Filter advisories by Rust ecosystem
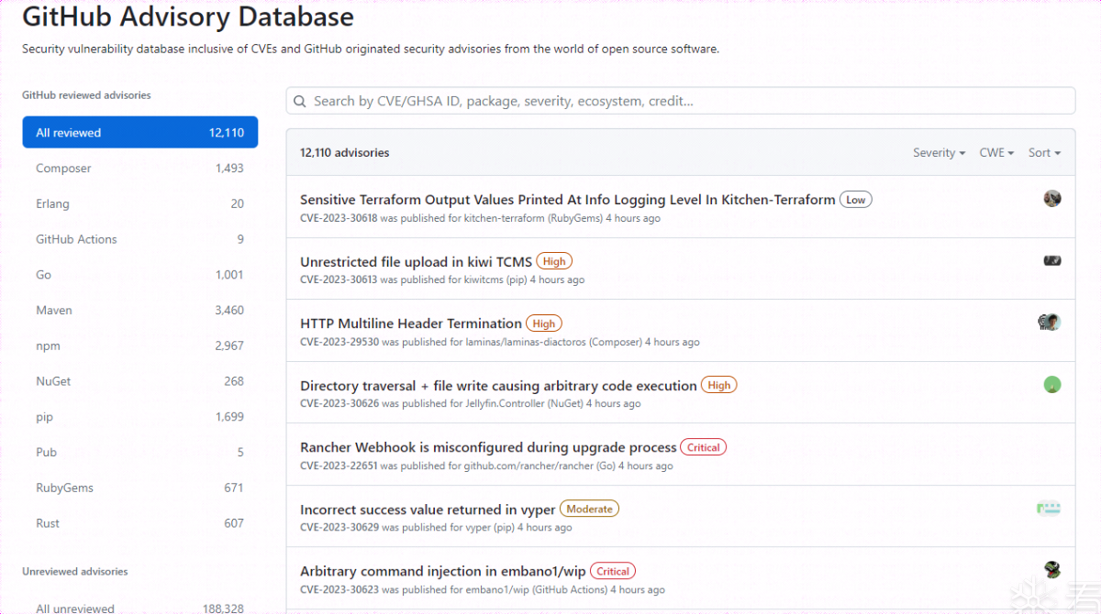 (x=140, y=523)
